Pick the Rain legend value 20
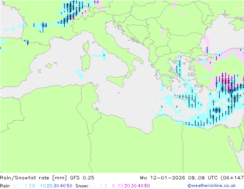This screenshot has width=244, height=189. click(x=49, y=186)
